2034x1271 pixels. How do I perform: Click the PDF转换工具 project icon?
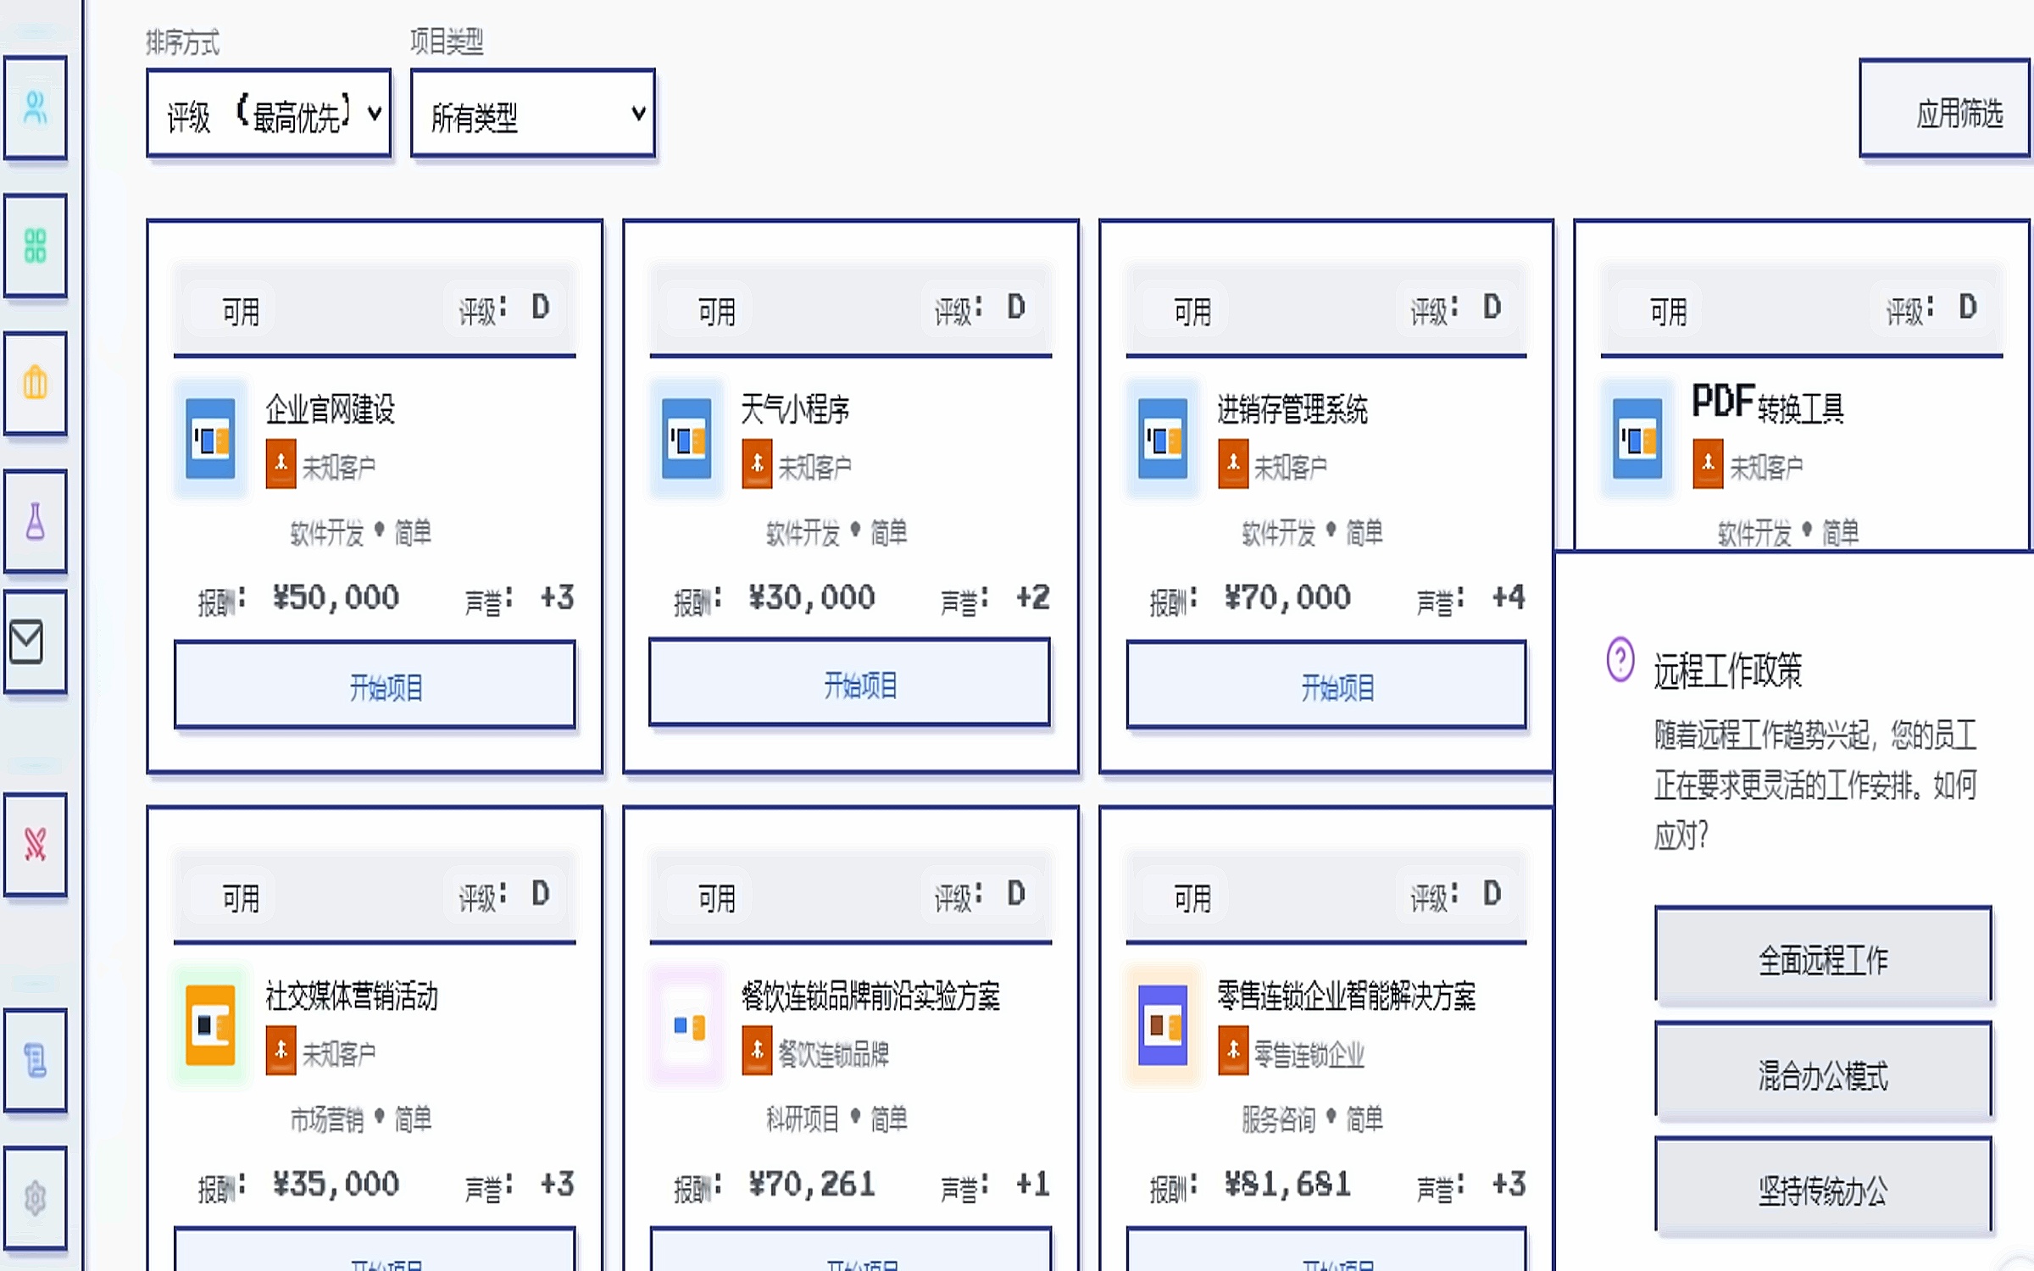click(x=1637, y=439)
